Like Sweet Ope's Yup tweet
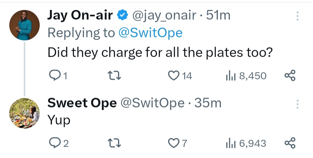Viewport: 313px width, 158px height. pos(174,143)
